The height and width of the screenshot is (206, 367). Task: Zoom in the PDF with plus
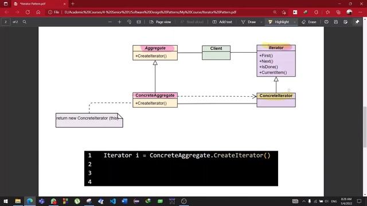point(119,22)
